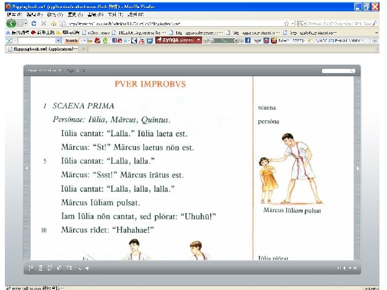Screen dimensions: 387x290
Task: Click the Zynga Games toolbar button
Action: point(175,40)
